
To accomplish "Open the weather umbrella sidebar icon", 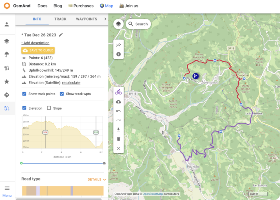I will coord(7,55).
